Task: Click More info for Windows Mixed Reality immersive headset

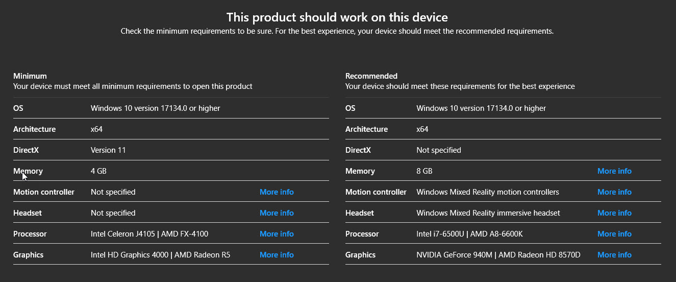Action: click(x=614, y=213)
